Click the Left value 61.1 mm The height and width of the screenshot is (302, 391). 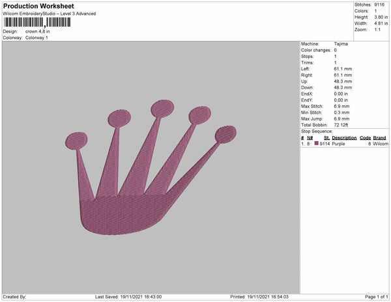(343, 69)
